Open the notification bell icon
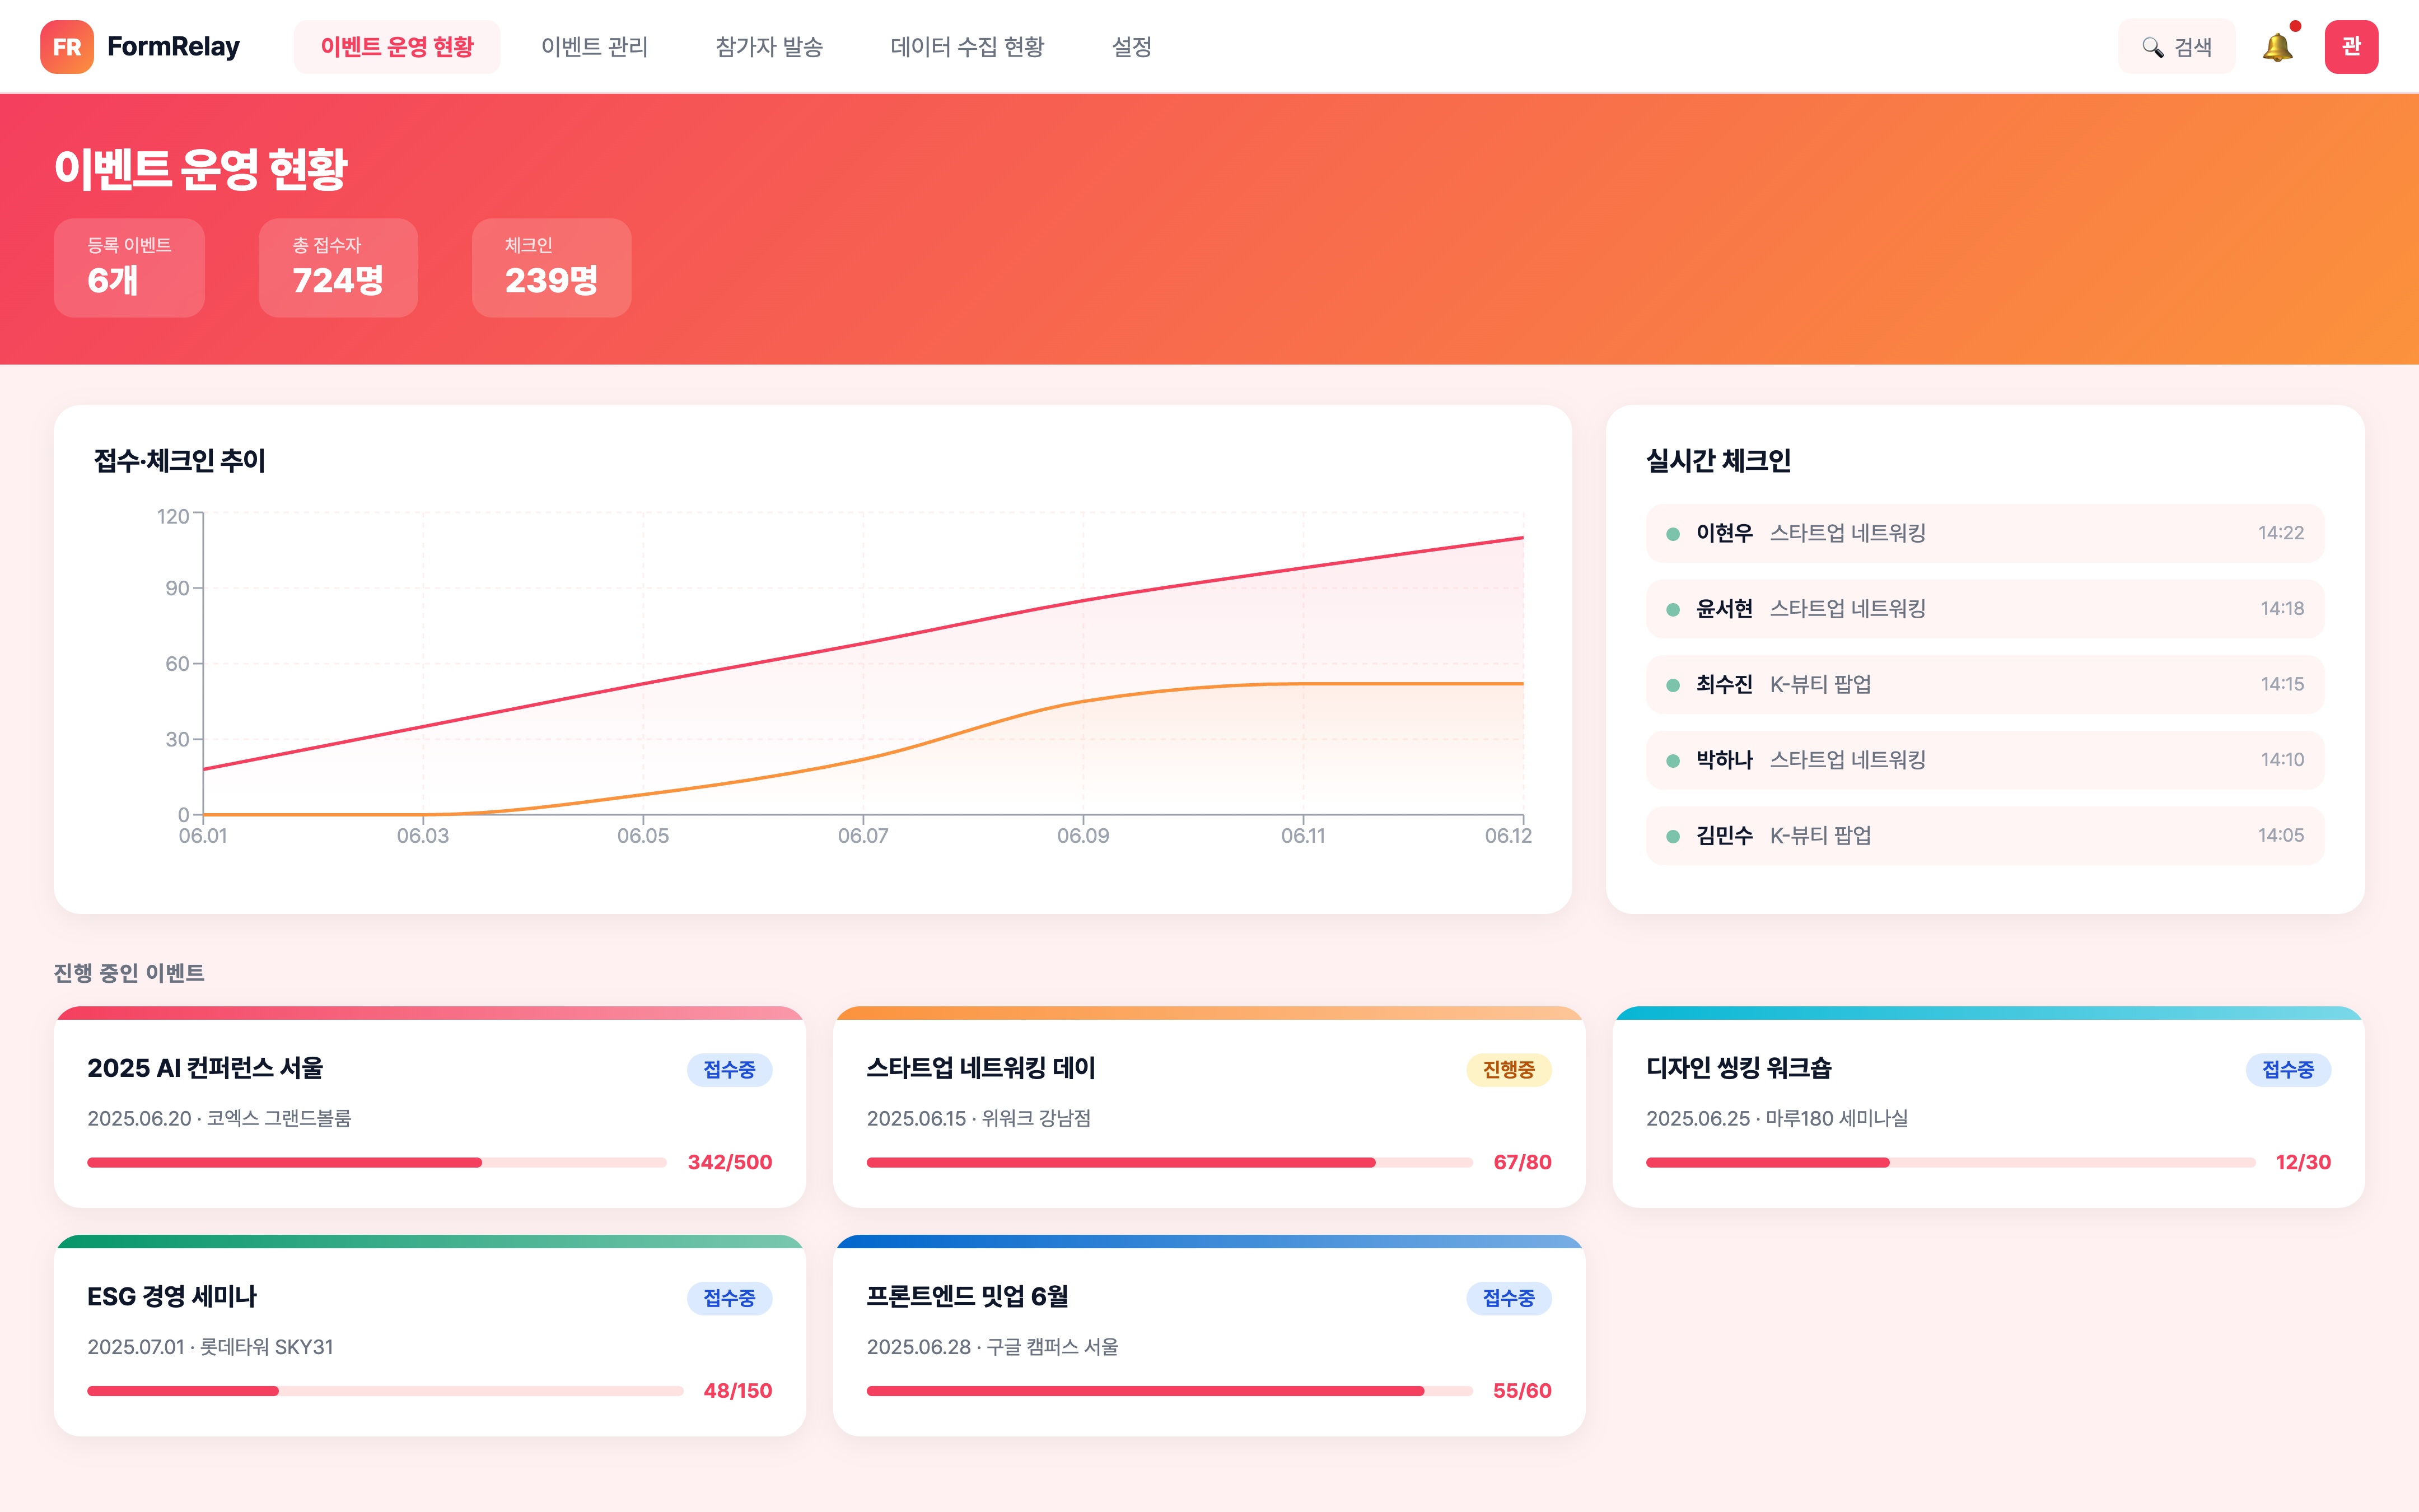2419x1512 pixels. pyautogui.click(x=2277, y=47)
